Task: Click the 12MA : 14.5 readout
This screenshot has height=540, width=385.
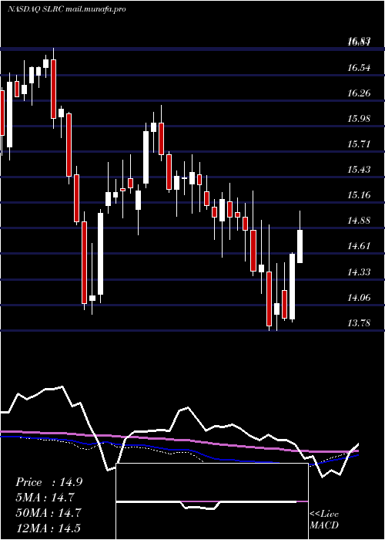Action: coord(49,528)
